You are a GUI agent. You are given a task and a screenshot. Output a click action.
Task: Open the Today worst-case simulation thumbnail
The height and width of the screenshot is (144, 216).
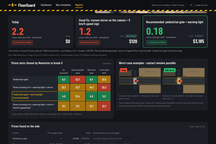140,80
